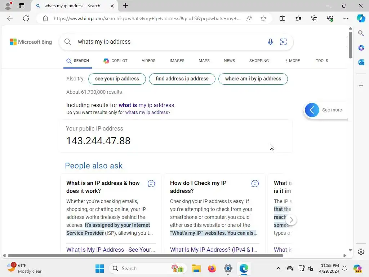Click the vertical page scrollbar thumb
This screenshot has height=277, width=369.
pyautogui.click(x=350, y=45)
